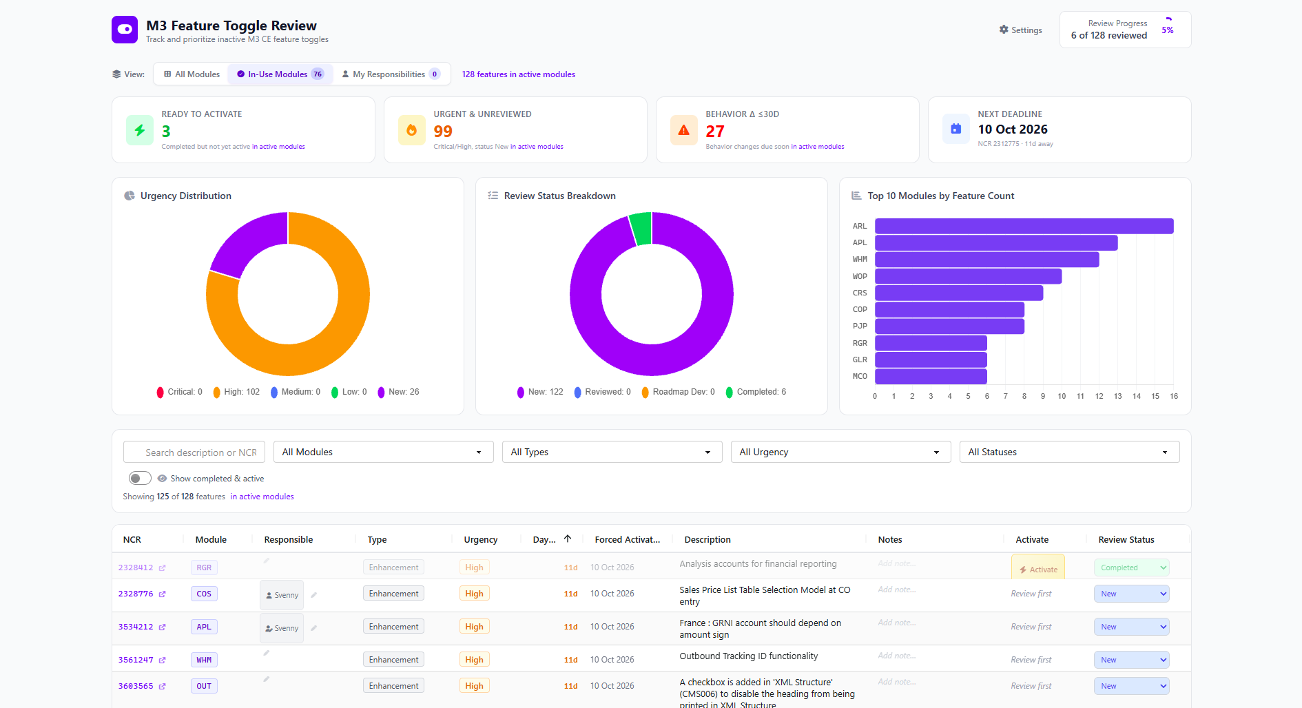Click pencil edit icon in WHM row

(x=267, y=653)
